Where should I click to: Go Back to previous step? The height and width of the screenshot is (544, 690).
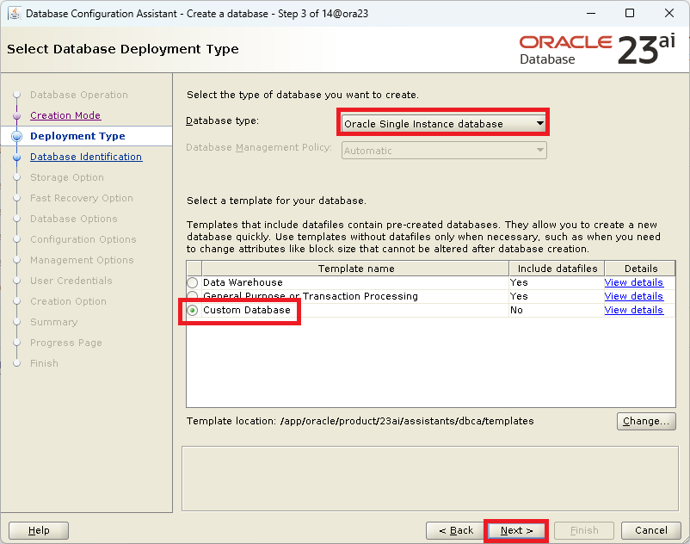coord(455,530)
